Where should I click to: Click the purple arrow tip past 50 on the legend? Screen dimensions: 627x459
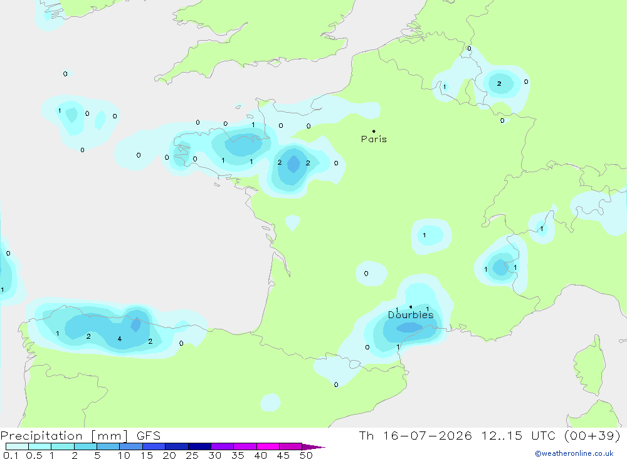314,447
